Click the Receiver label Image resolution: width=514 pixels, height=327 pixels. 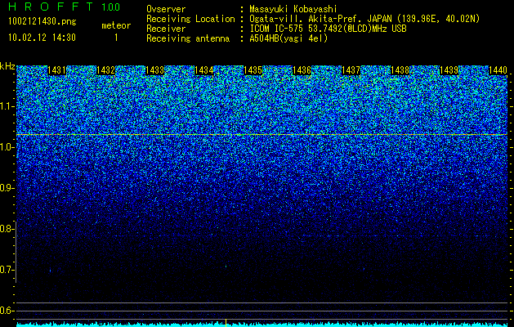coord(166,29)
